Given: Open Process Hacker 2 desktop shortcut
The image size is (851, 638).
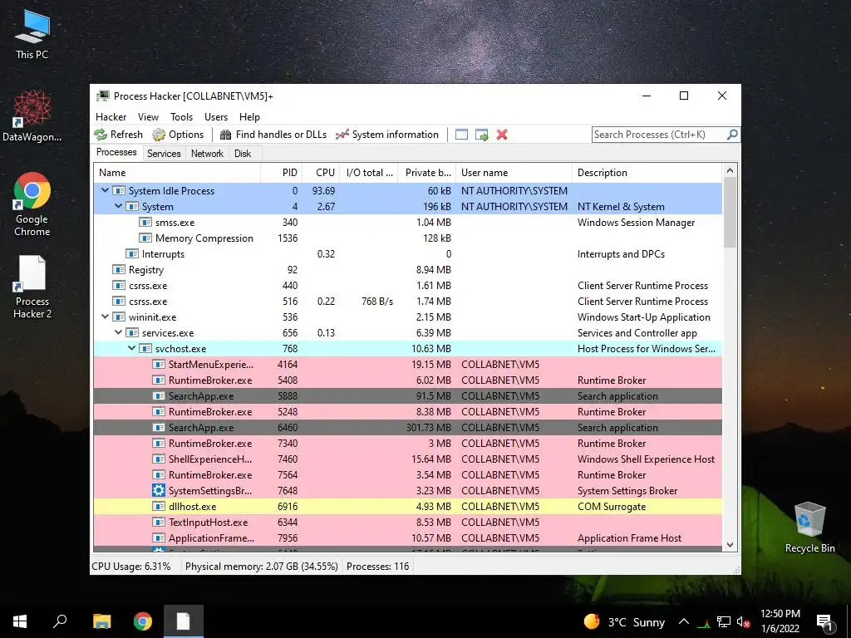Looking at the screenshot, I should click(32, 287).
